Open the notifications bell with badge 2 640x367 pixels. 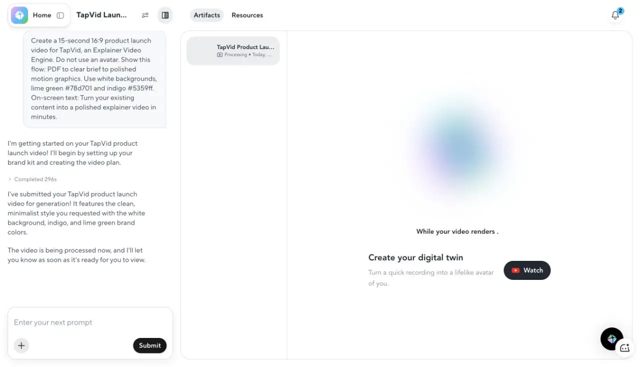(615, 15)
